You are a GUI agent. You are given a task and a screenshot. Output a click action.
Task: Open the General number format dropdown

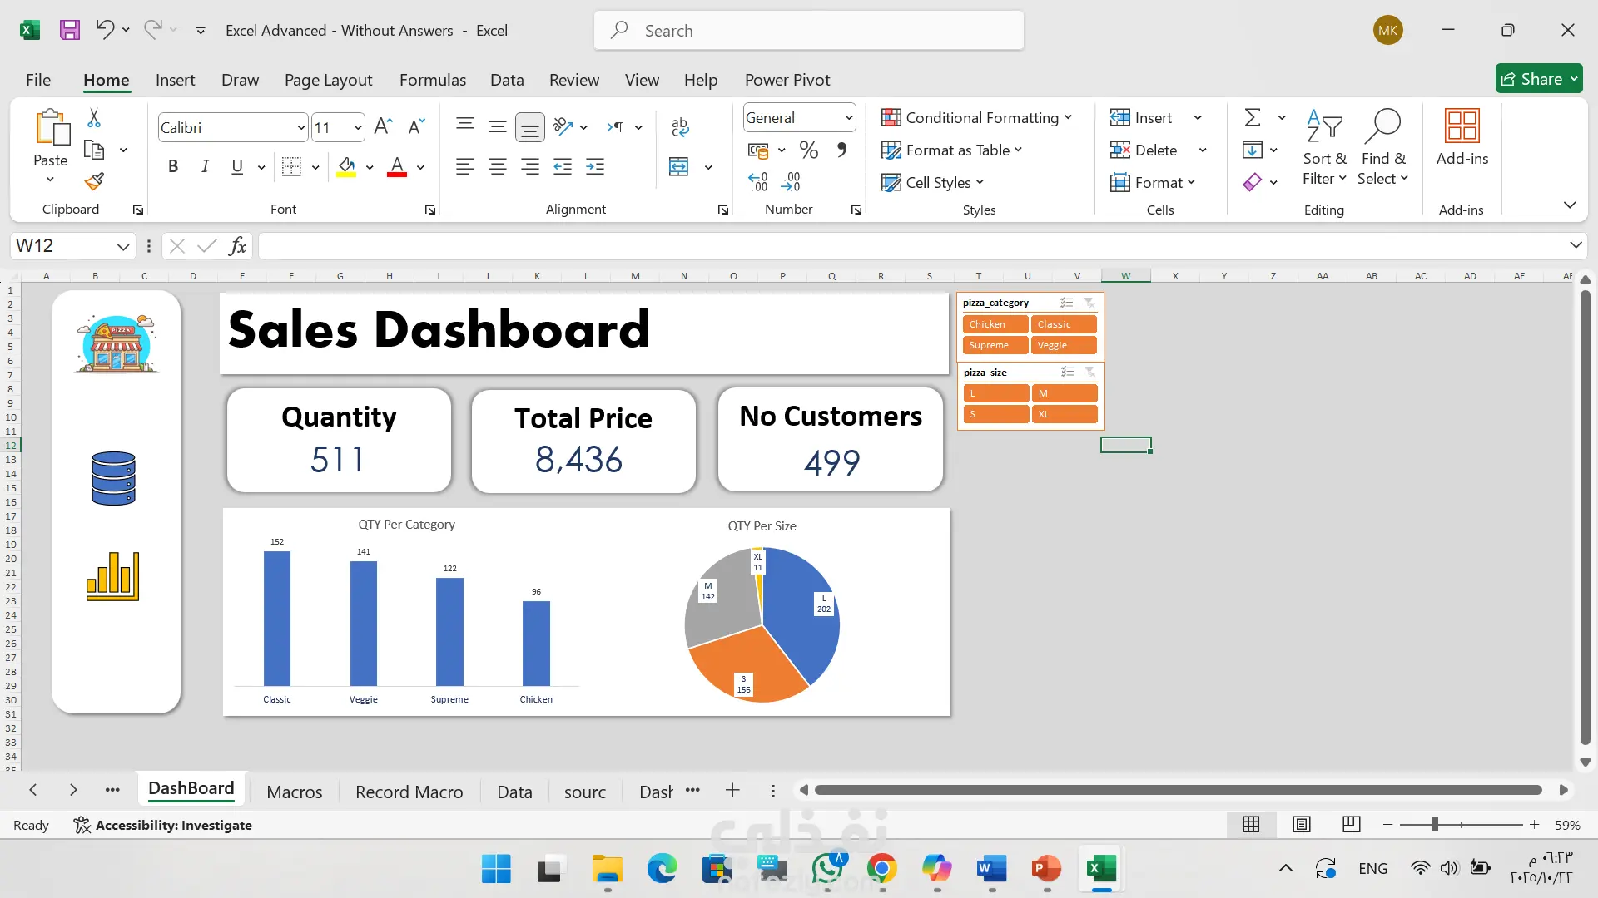(x=848, y=117)
